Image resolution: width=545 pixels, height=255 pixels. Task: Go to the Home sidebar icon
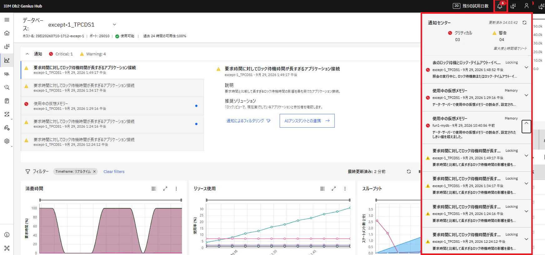7,33
